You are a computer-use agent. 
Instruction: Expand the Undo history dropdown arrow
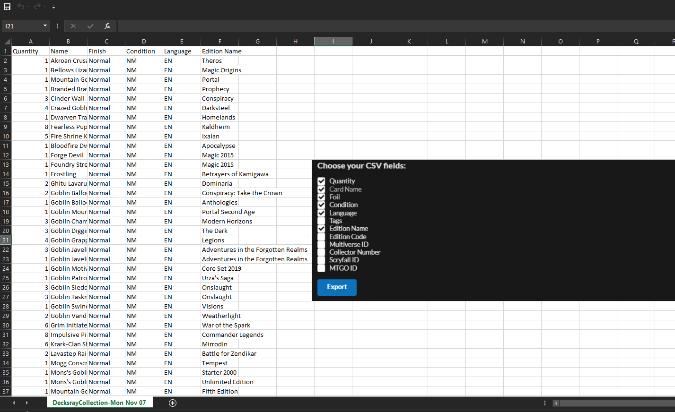coord(28,7)
